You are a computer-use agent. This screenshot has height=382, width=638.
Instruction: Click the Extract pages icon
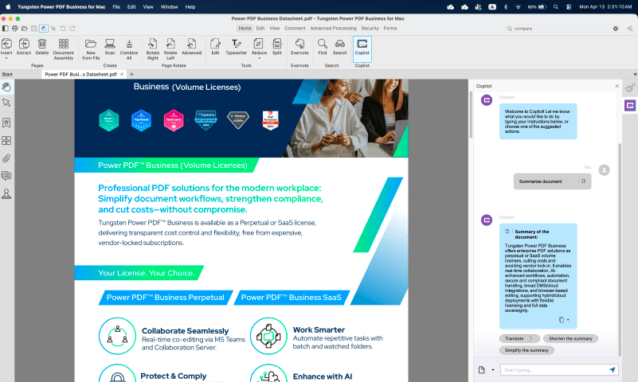tap(24, 44)
